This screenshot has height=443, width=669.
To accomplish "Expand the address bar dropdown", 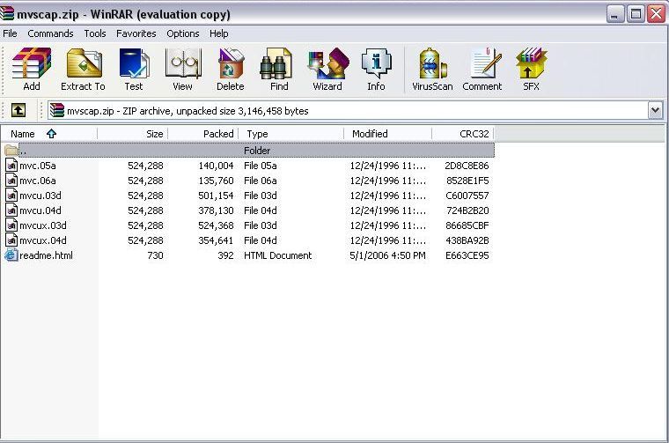I will click(x=655, y=111).
